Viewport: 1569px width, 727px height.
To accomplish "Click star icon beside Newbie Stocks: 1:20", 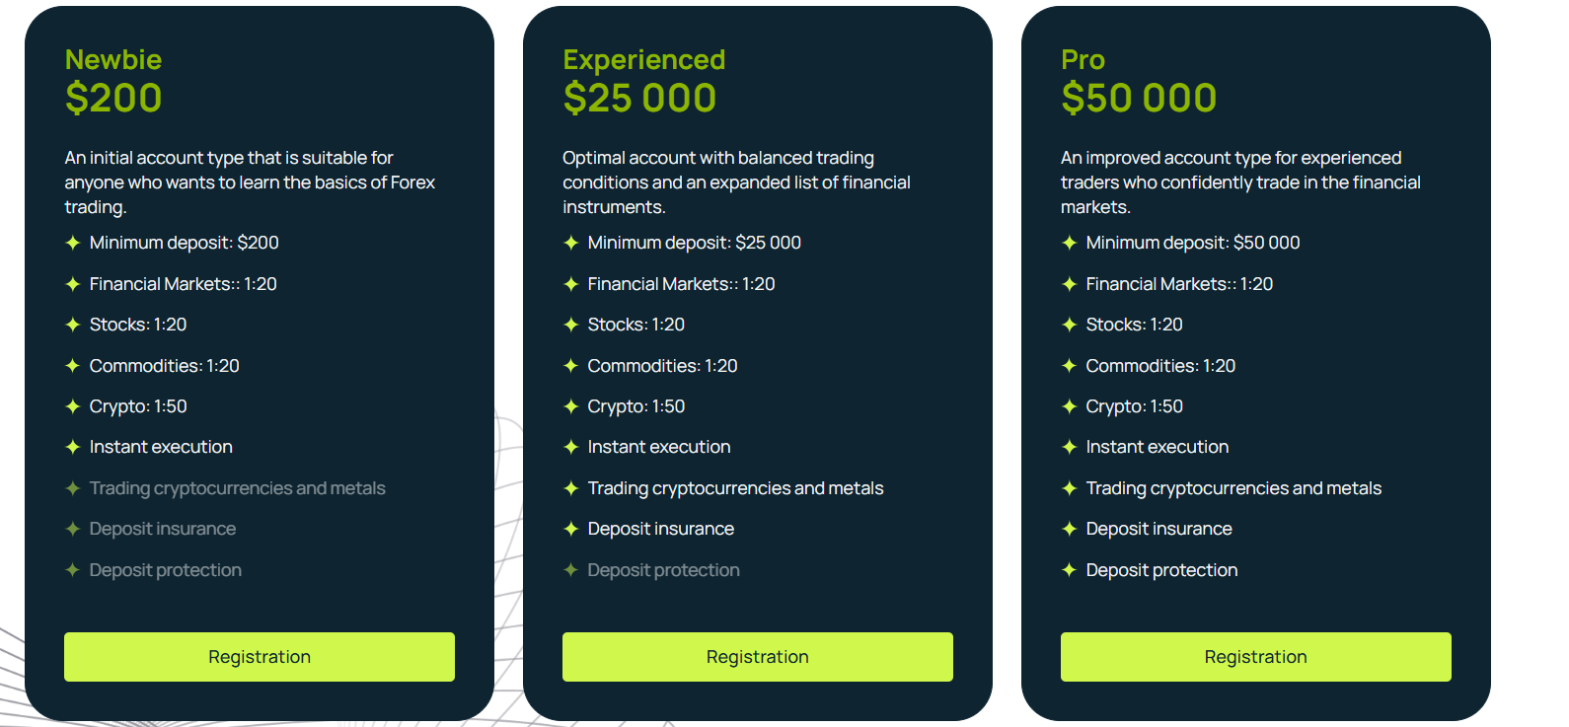I will click(x=72, y=325).
